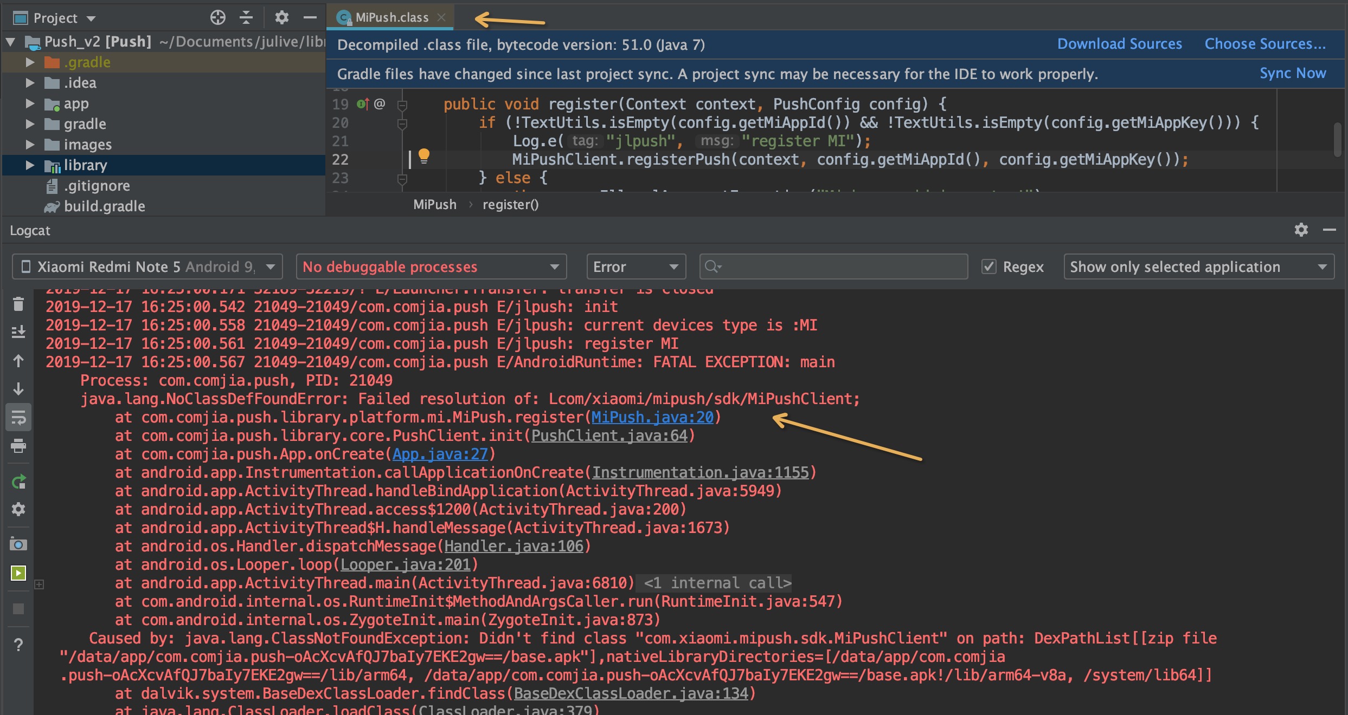This screenshot has width=1348, height=715.
Task: Click the Clear logcat trash icon
Action: click(x=18, y=304)
